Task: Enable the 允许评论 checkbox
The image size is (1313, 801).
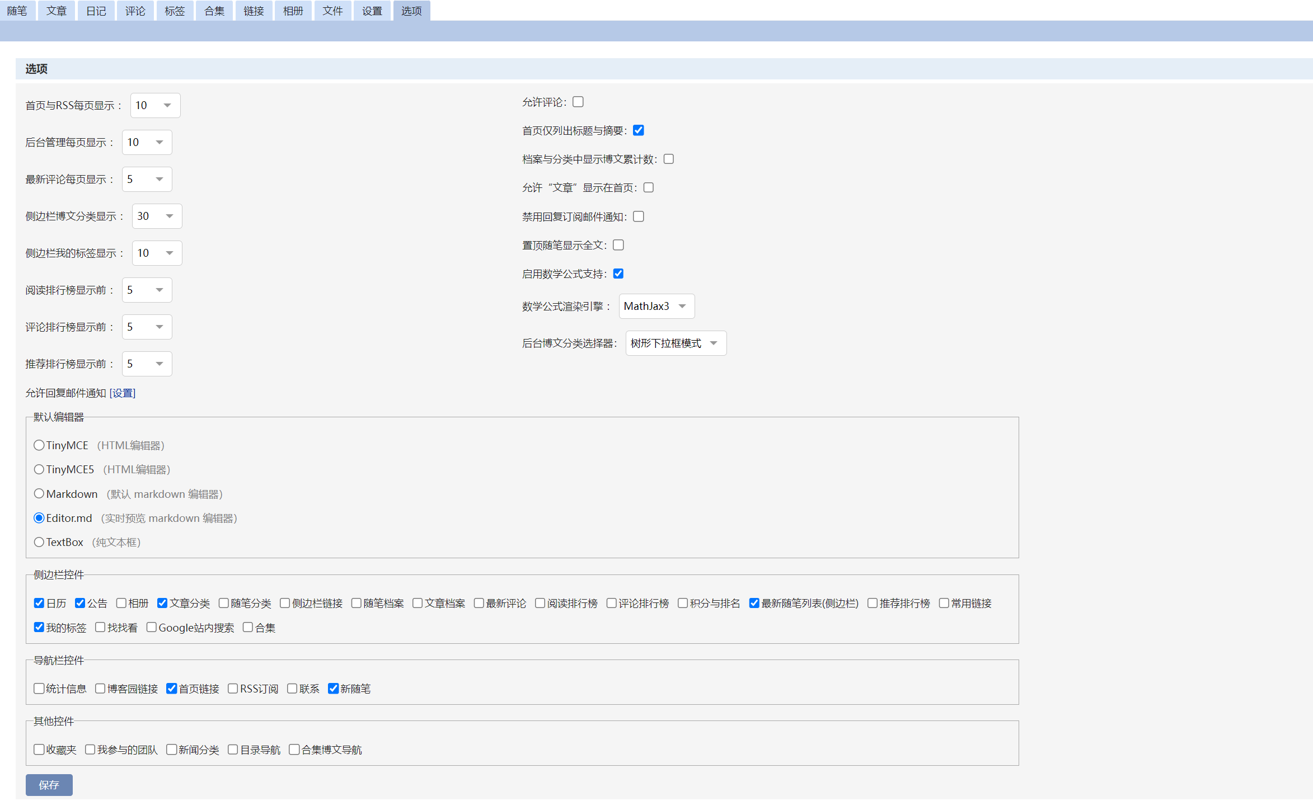Action: click(578, 102)
